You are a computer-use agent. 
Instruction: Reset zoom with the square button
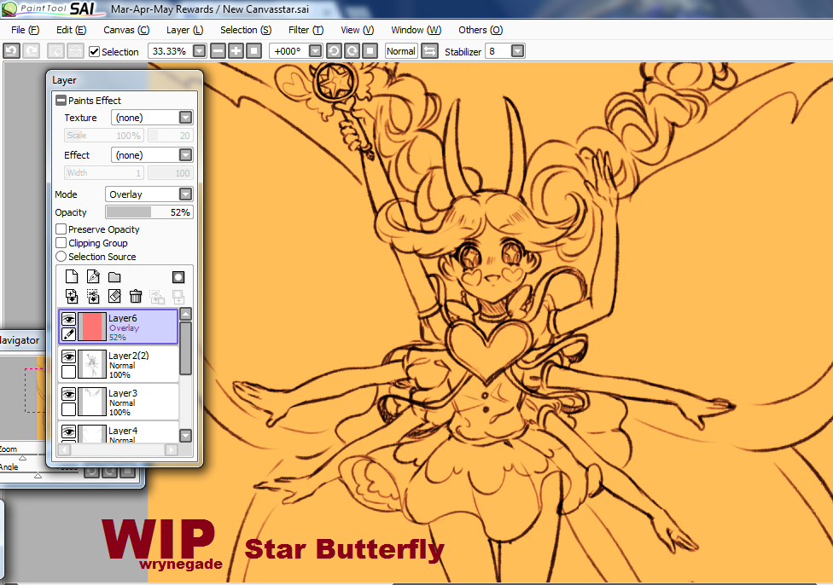[254, 51]
